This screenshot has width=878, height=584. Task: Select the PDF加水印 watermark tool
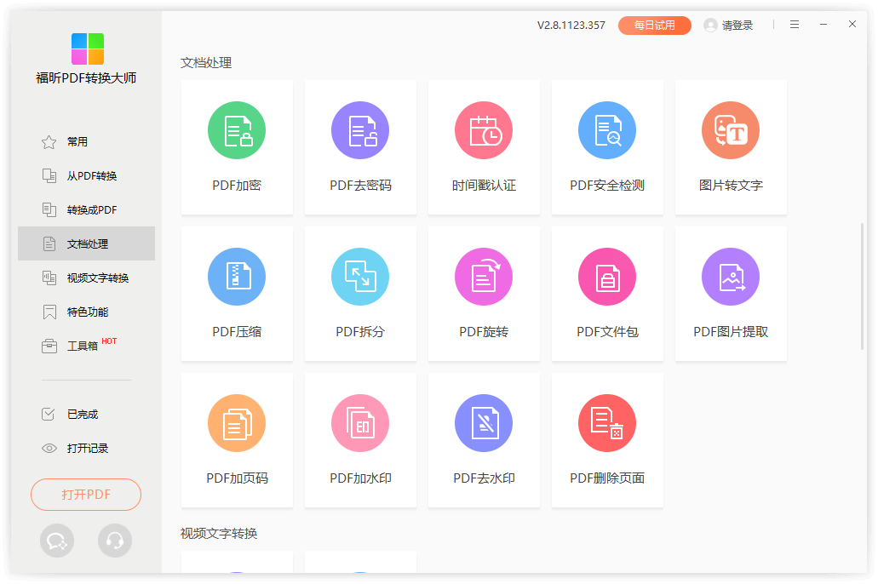click(x=360, y=424)
